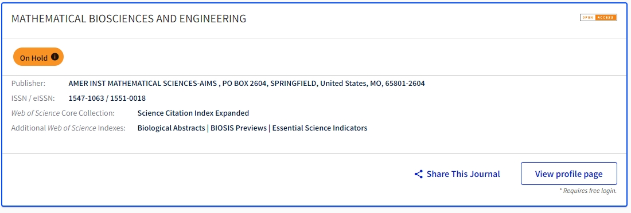Click the Web of Science Core Collection label
631x213 pixels.
63,113
